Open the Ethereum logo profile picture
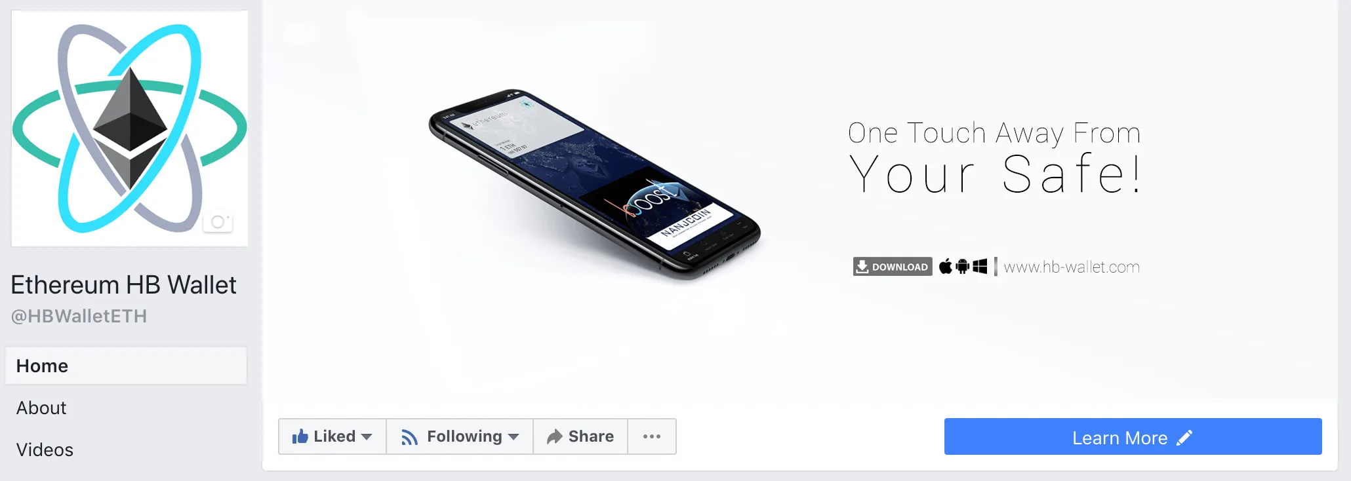 (x=130, y=128)
